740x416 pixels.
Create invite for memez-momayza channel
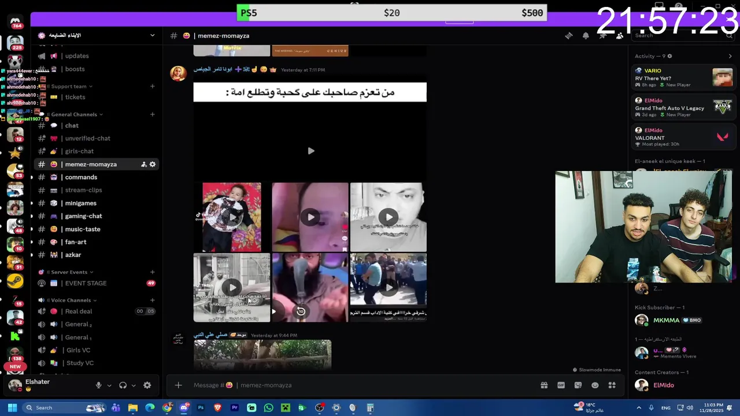(144, 165)
